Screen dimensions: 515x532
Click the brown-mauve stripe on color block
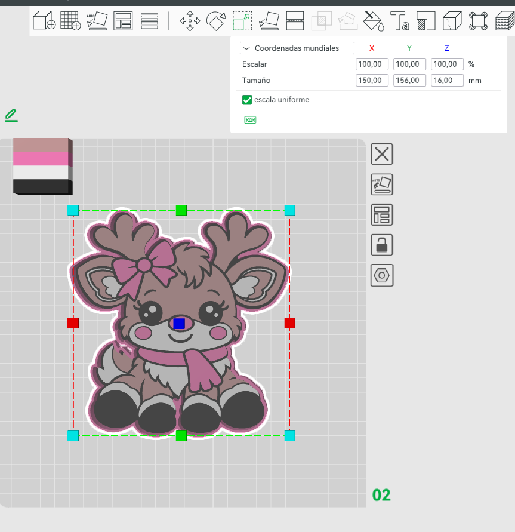[x=41, y=145]
